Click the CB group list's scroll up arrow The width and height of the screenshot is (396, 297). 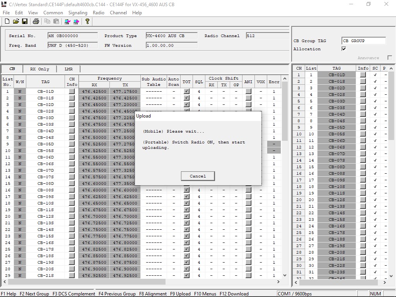tap(391, 68)
